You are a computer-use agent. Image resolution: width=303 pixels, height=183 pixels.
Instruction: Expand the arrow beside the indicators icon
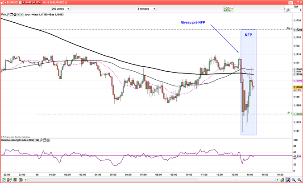pyautogui.click(x=232, y=9)
